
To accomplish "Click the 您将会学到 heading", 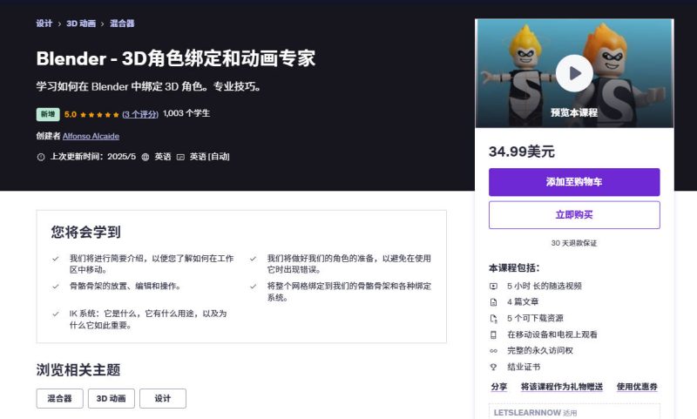I will tap(85, 232).
